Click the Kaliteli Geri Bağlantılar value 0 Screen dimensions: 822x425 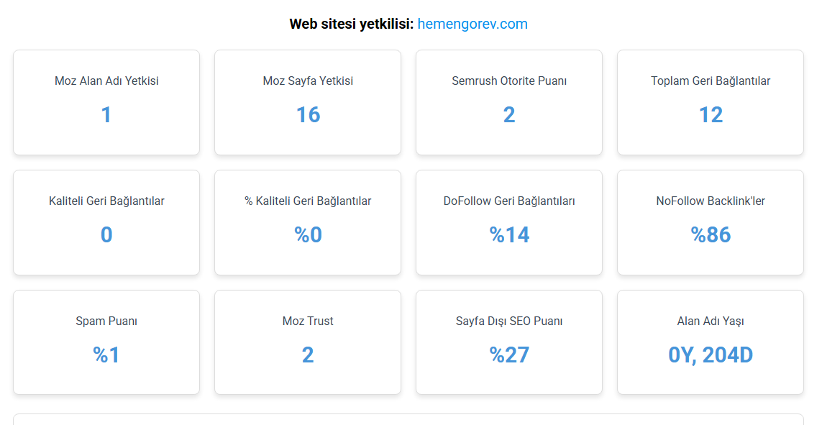(106, 234)
